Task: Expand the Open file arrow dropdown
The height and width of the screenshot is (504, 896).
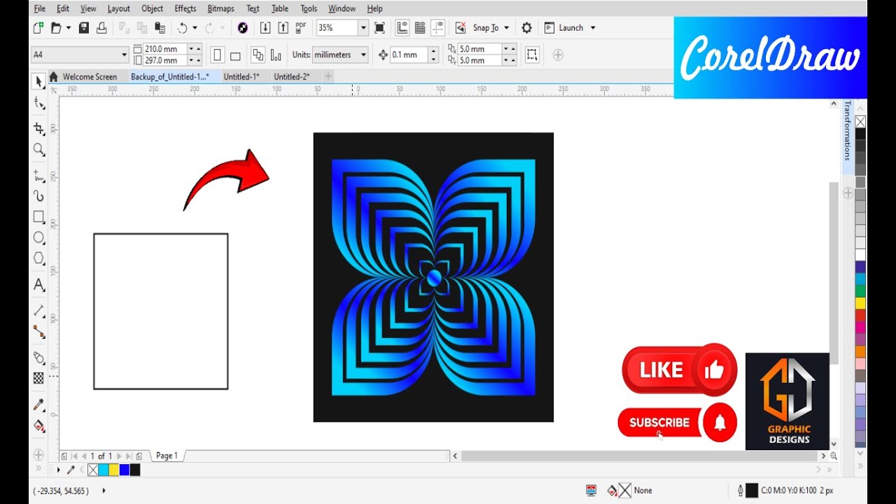Action: (69, 28)
